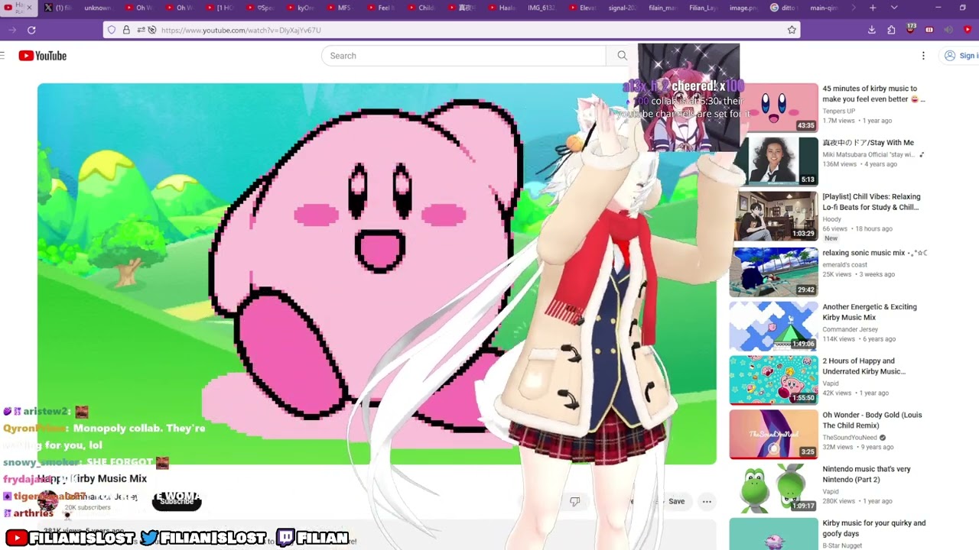Image resolution: width=979 pixels, height=550 pixels.
Task: Visit the Tenpers UP channel
Action: tap(840, 111)
